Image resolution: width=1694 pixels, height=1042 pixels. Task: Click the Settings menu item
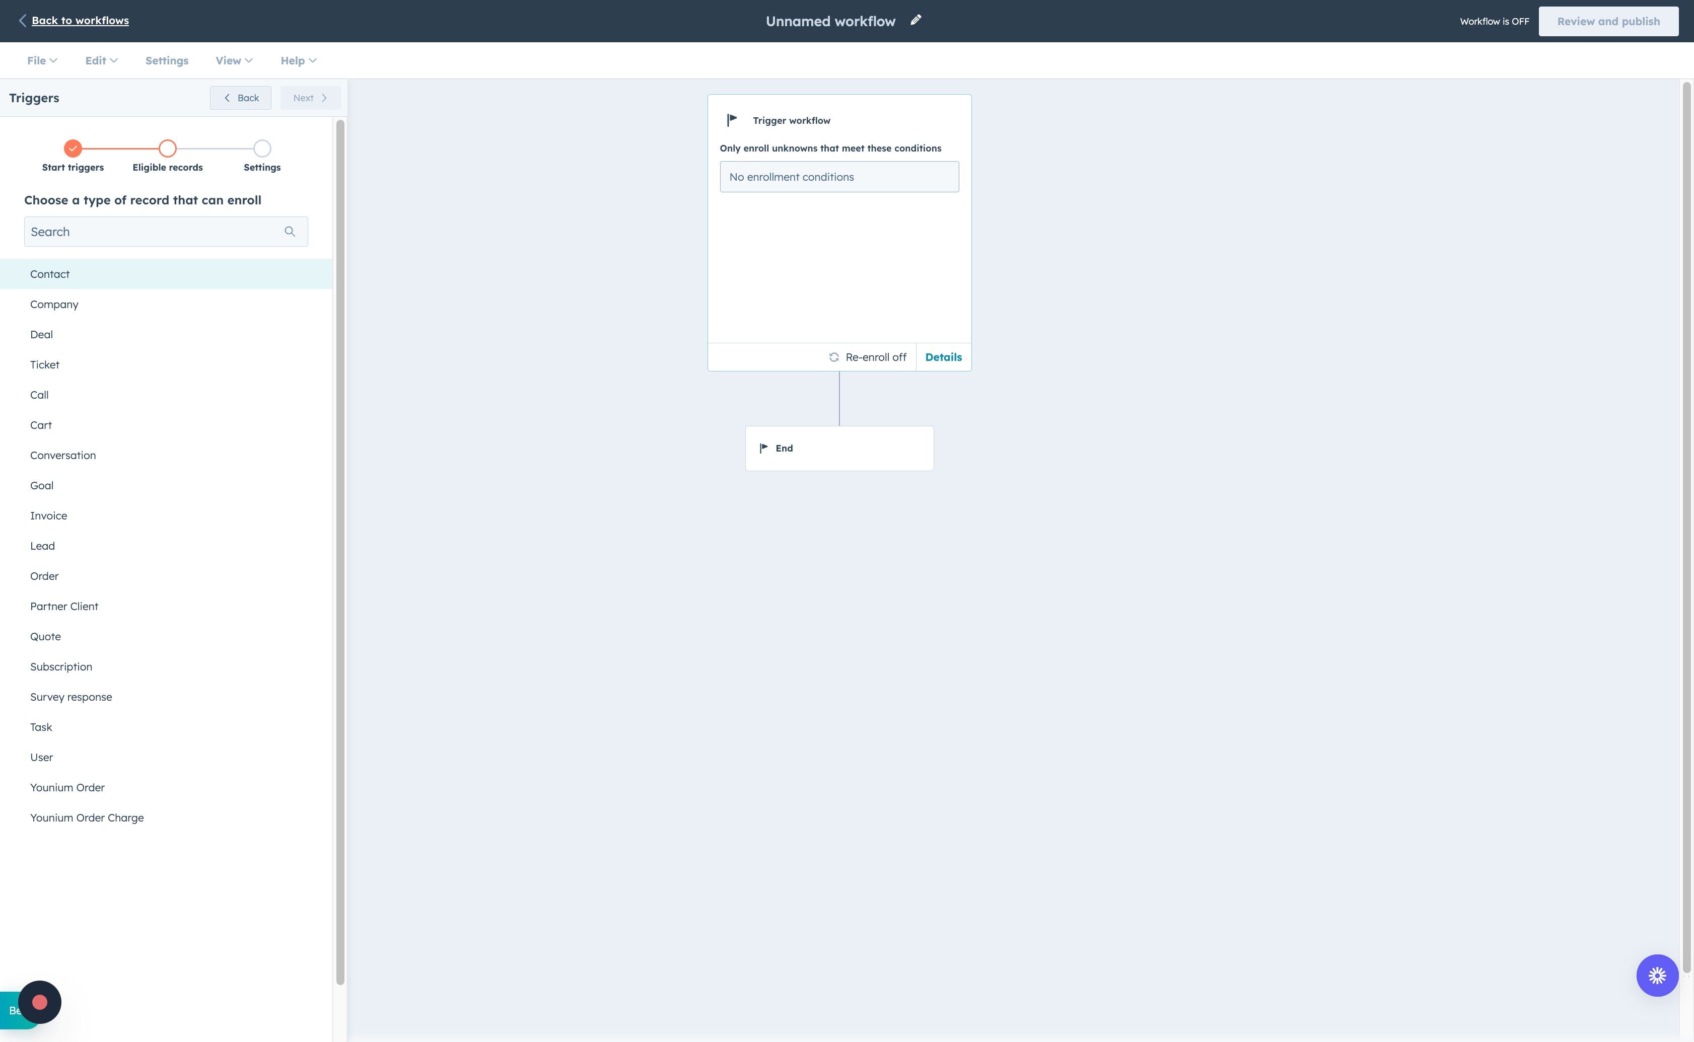pos(167,60)
